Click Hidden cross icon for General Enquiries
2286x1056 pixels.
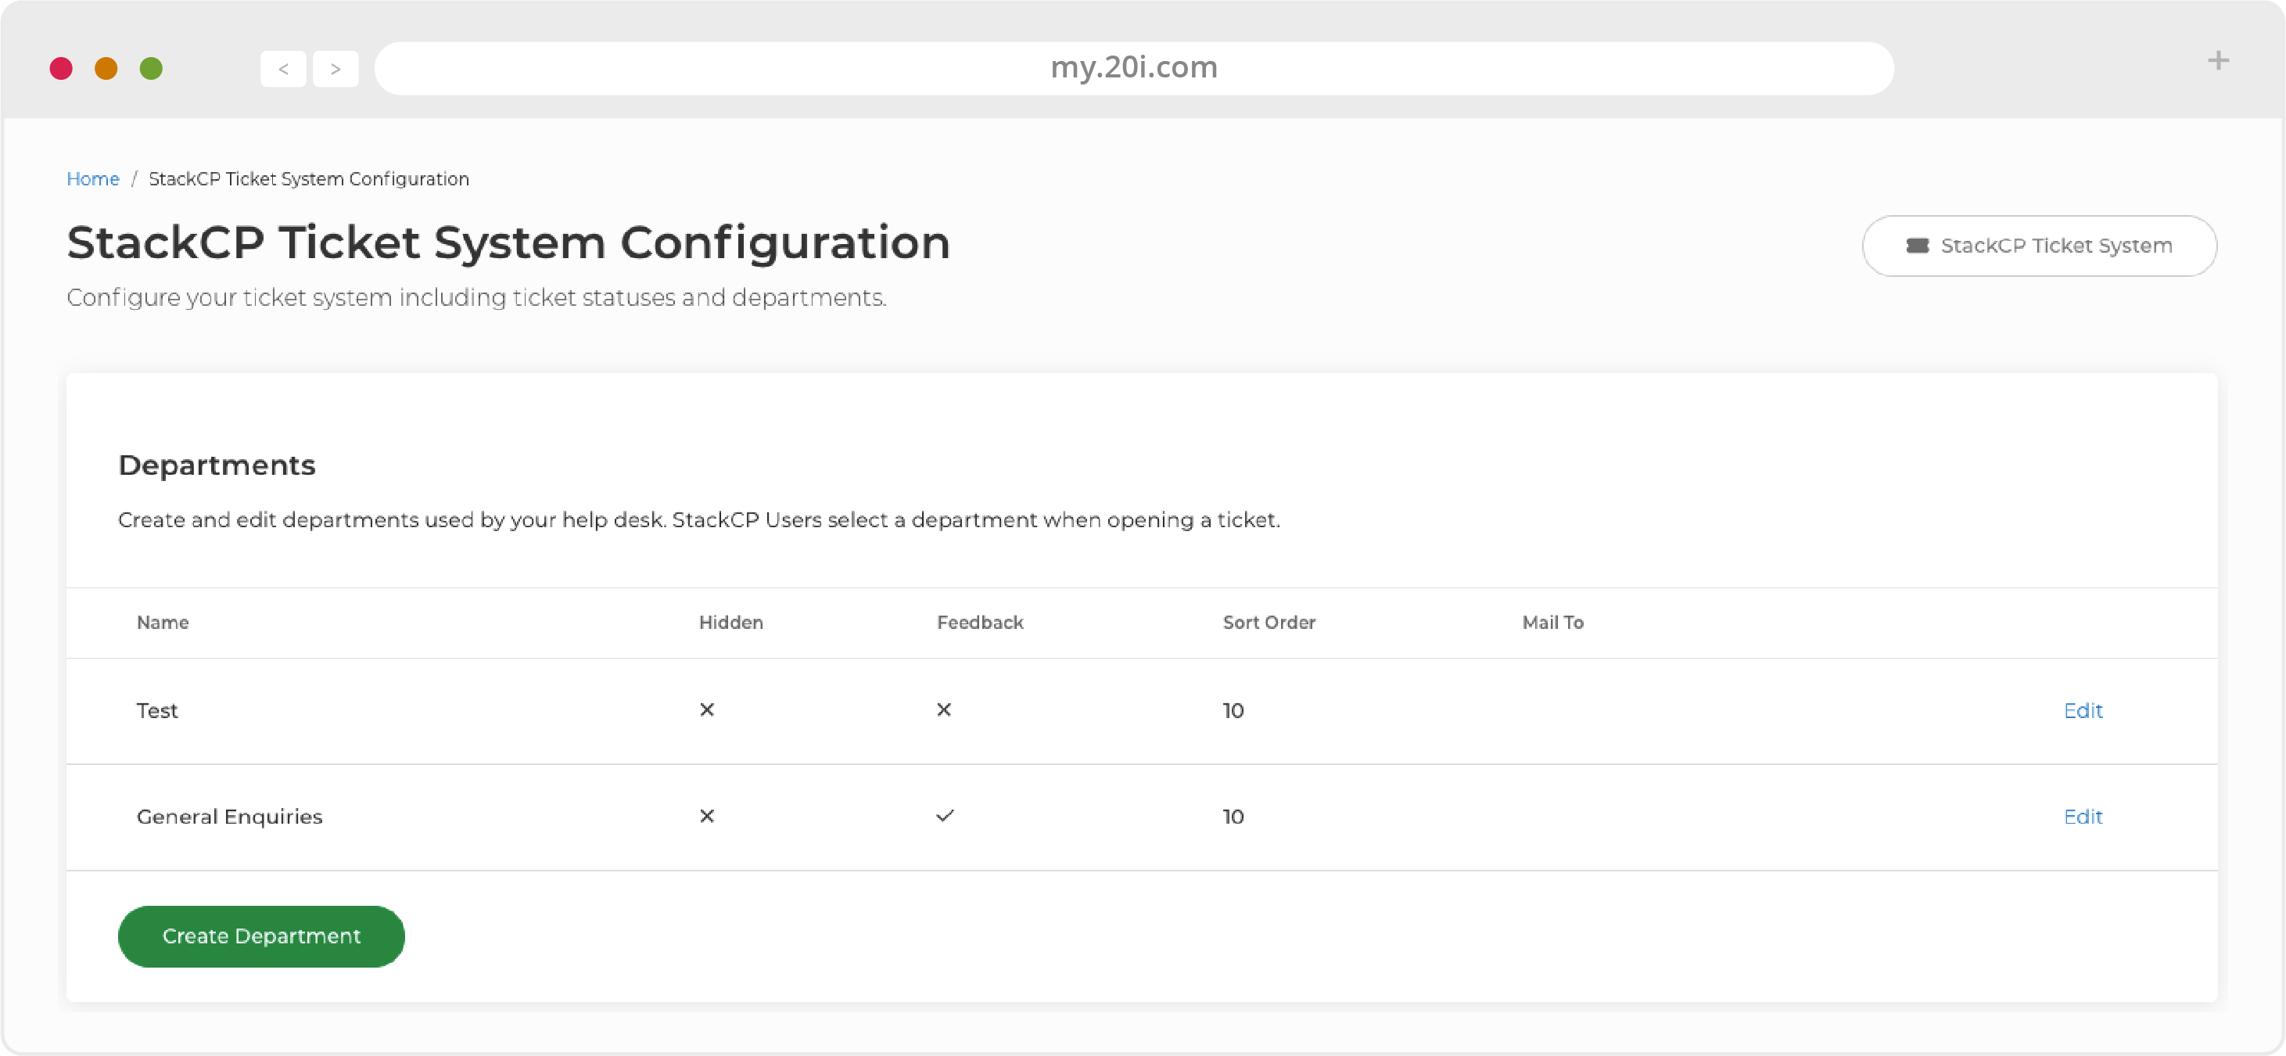click(x=706, y=817)
